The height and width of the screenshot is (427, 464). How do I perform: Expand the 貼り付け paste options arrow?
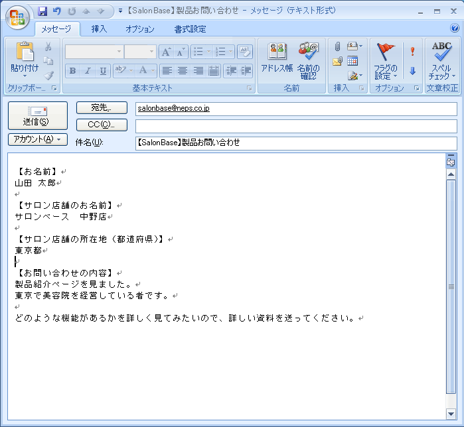(x=25, y=76)
